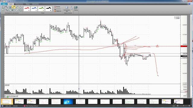
Task: Select the Fill bucket tool
Action: [14, 10]
